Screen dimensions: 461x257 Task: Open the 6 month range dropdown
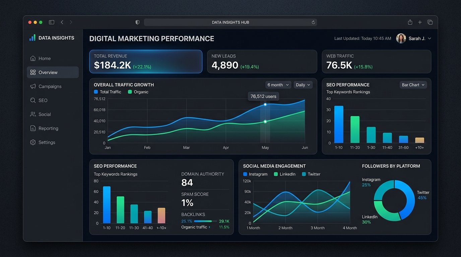278,85
